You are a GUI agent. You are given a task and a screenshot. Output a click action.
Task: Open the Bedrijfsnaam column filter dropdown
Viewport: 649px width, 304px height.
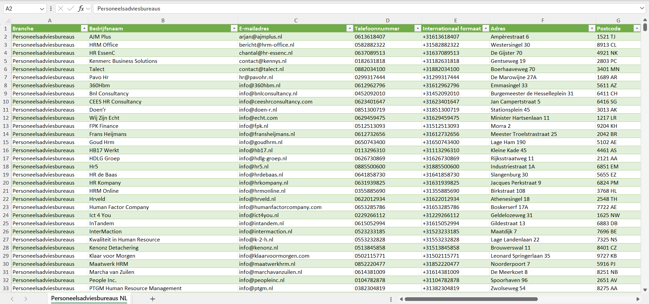pyautogui.click(x=234, y=28)
